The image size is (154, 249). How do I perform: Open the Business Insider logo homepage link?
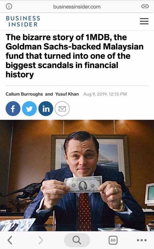coord(23,21)
